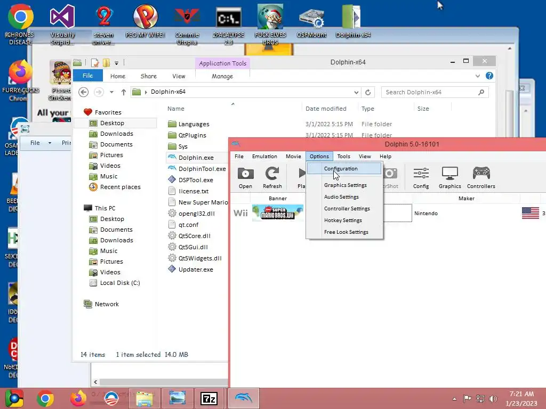
Task: Click the 7-Zip taskbar button
Action: pos(209,398)
